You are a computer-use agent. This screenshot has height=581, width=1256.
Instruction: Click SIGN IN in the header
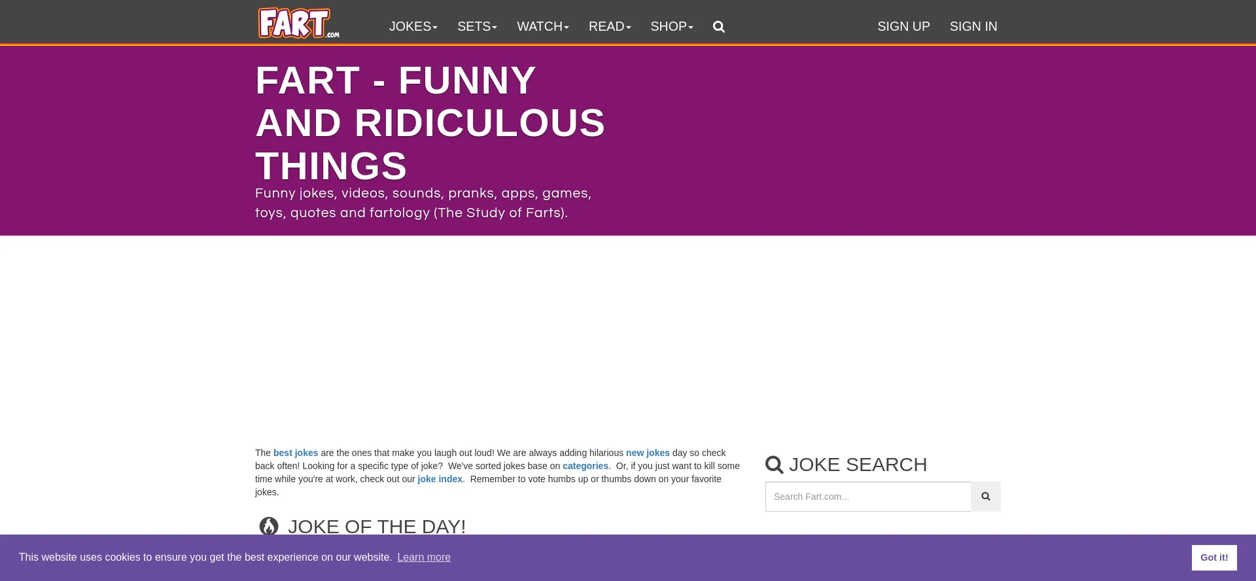[973, 27]
